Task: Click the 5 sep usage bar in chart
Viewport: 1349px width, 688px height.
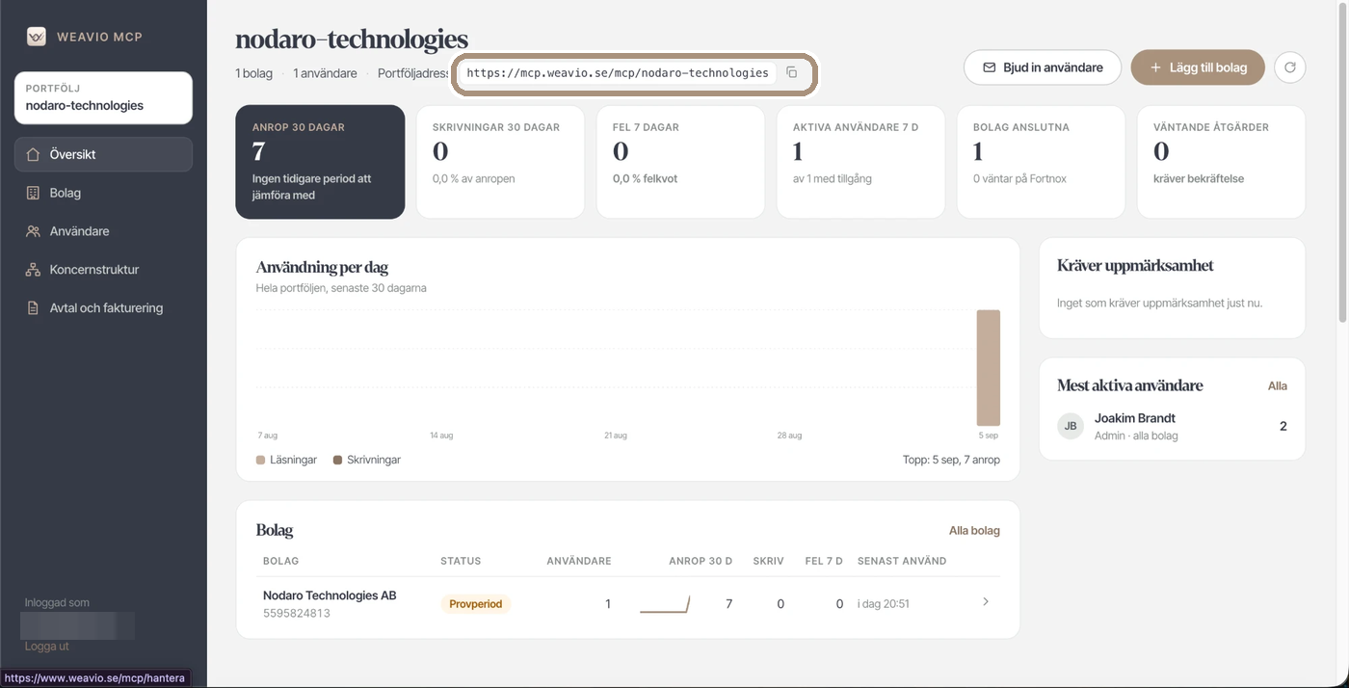Action: point(989,368)
